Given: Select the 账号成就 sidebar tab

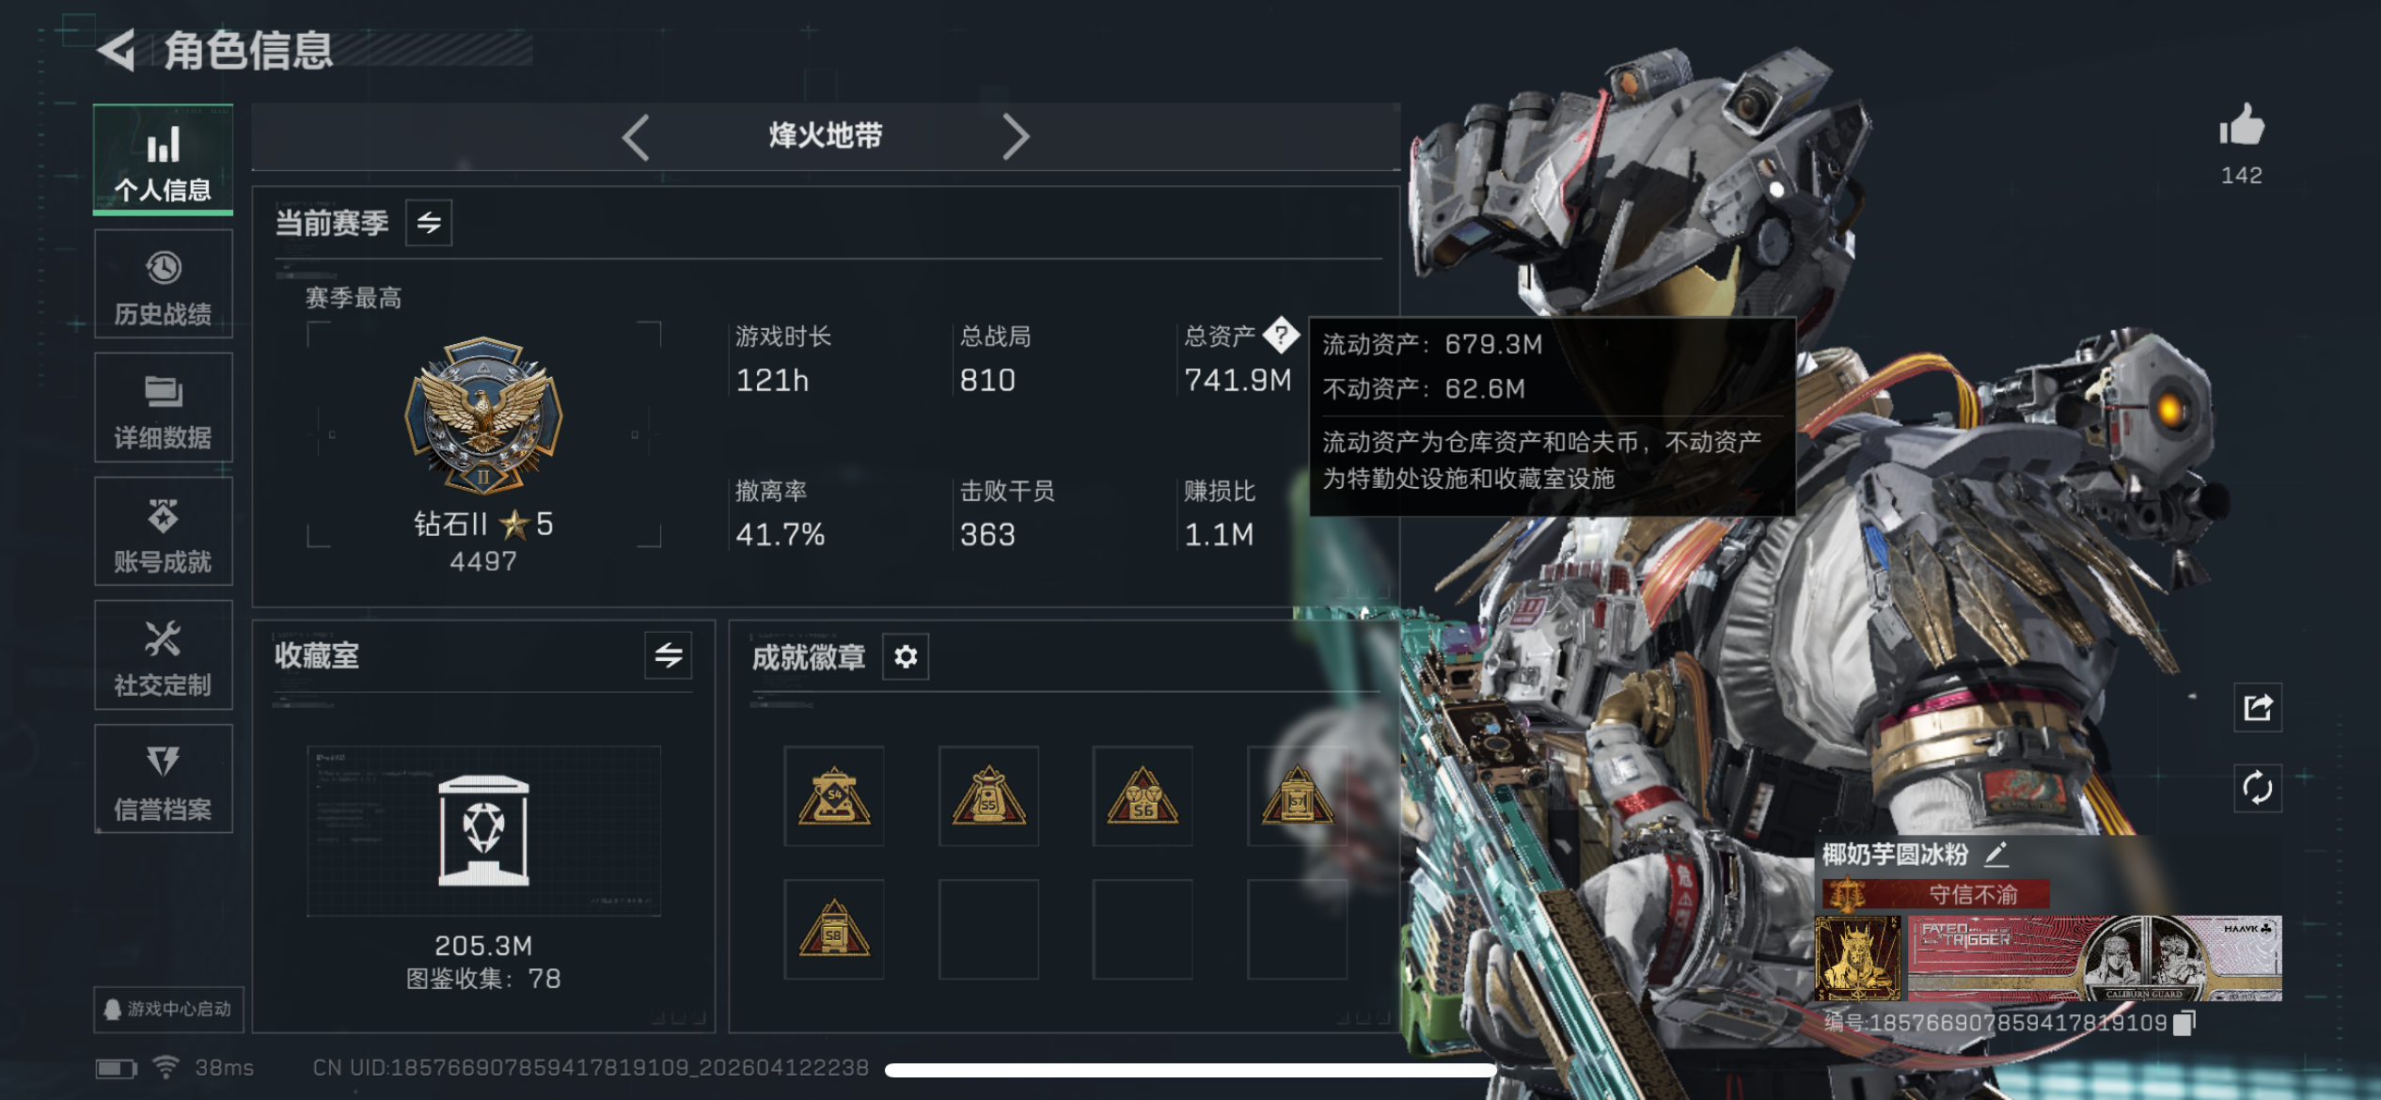Looking at the screenshot, I should tap(164, 532).
